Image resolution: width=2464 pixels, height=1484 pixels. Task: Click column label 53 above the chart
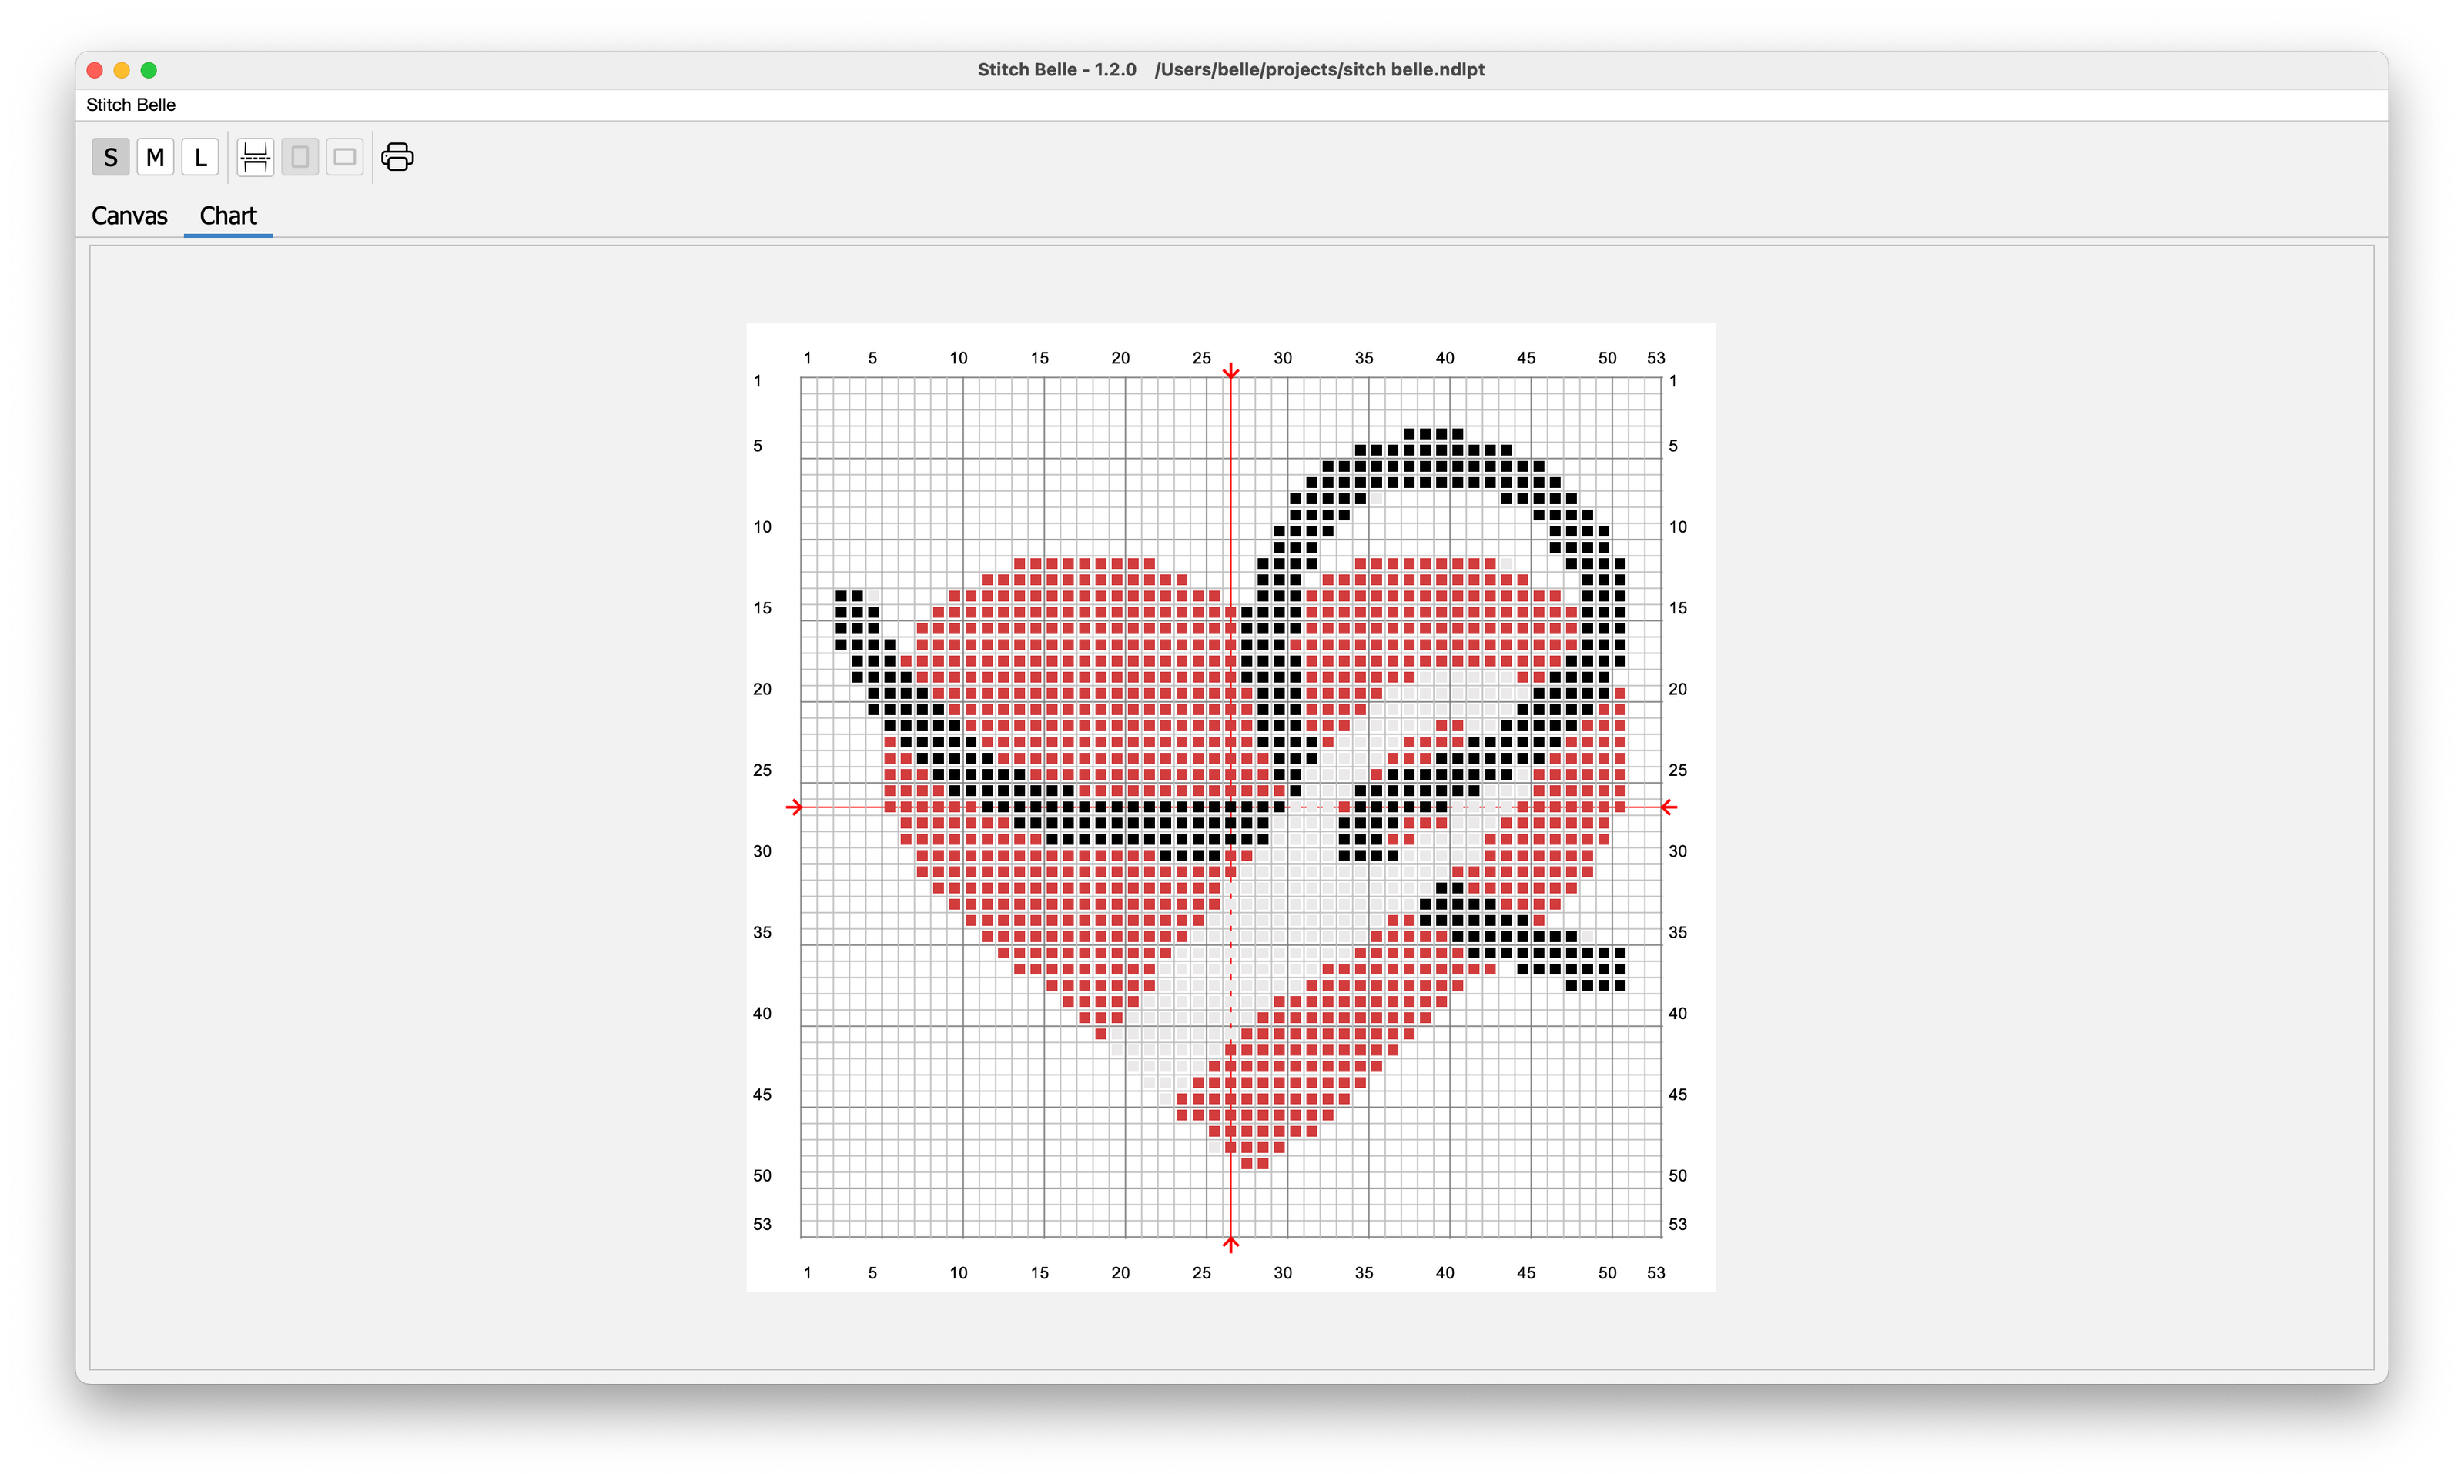click(1656, 358)
